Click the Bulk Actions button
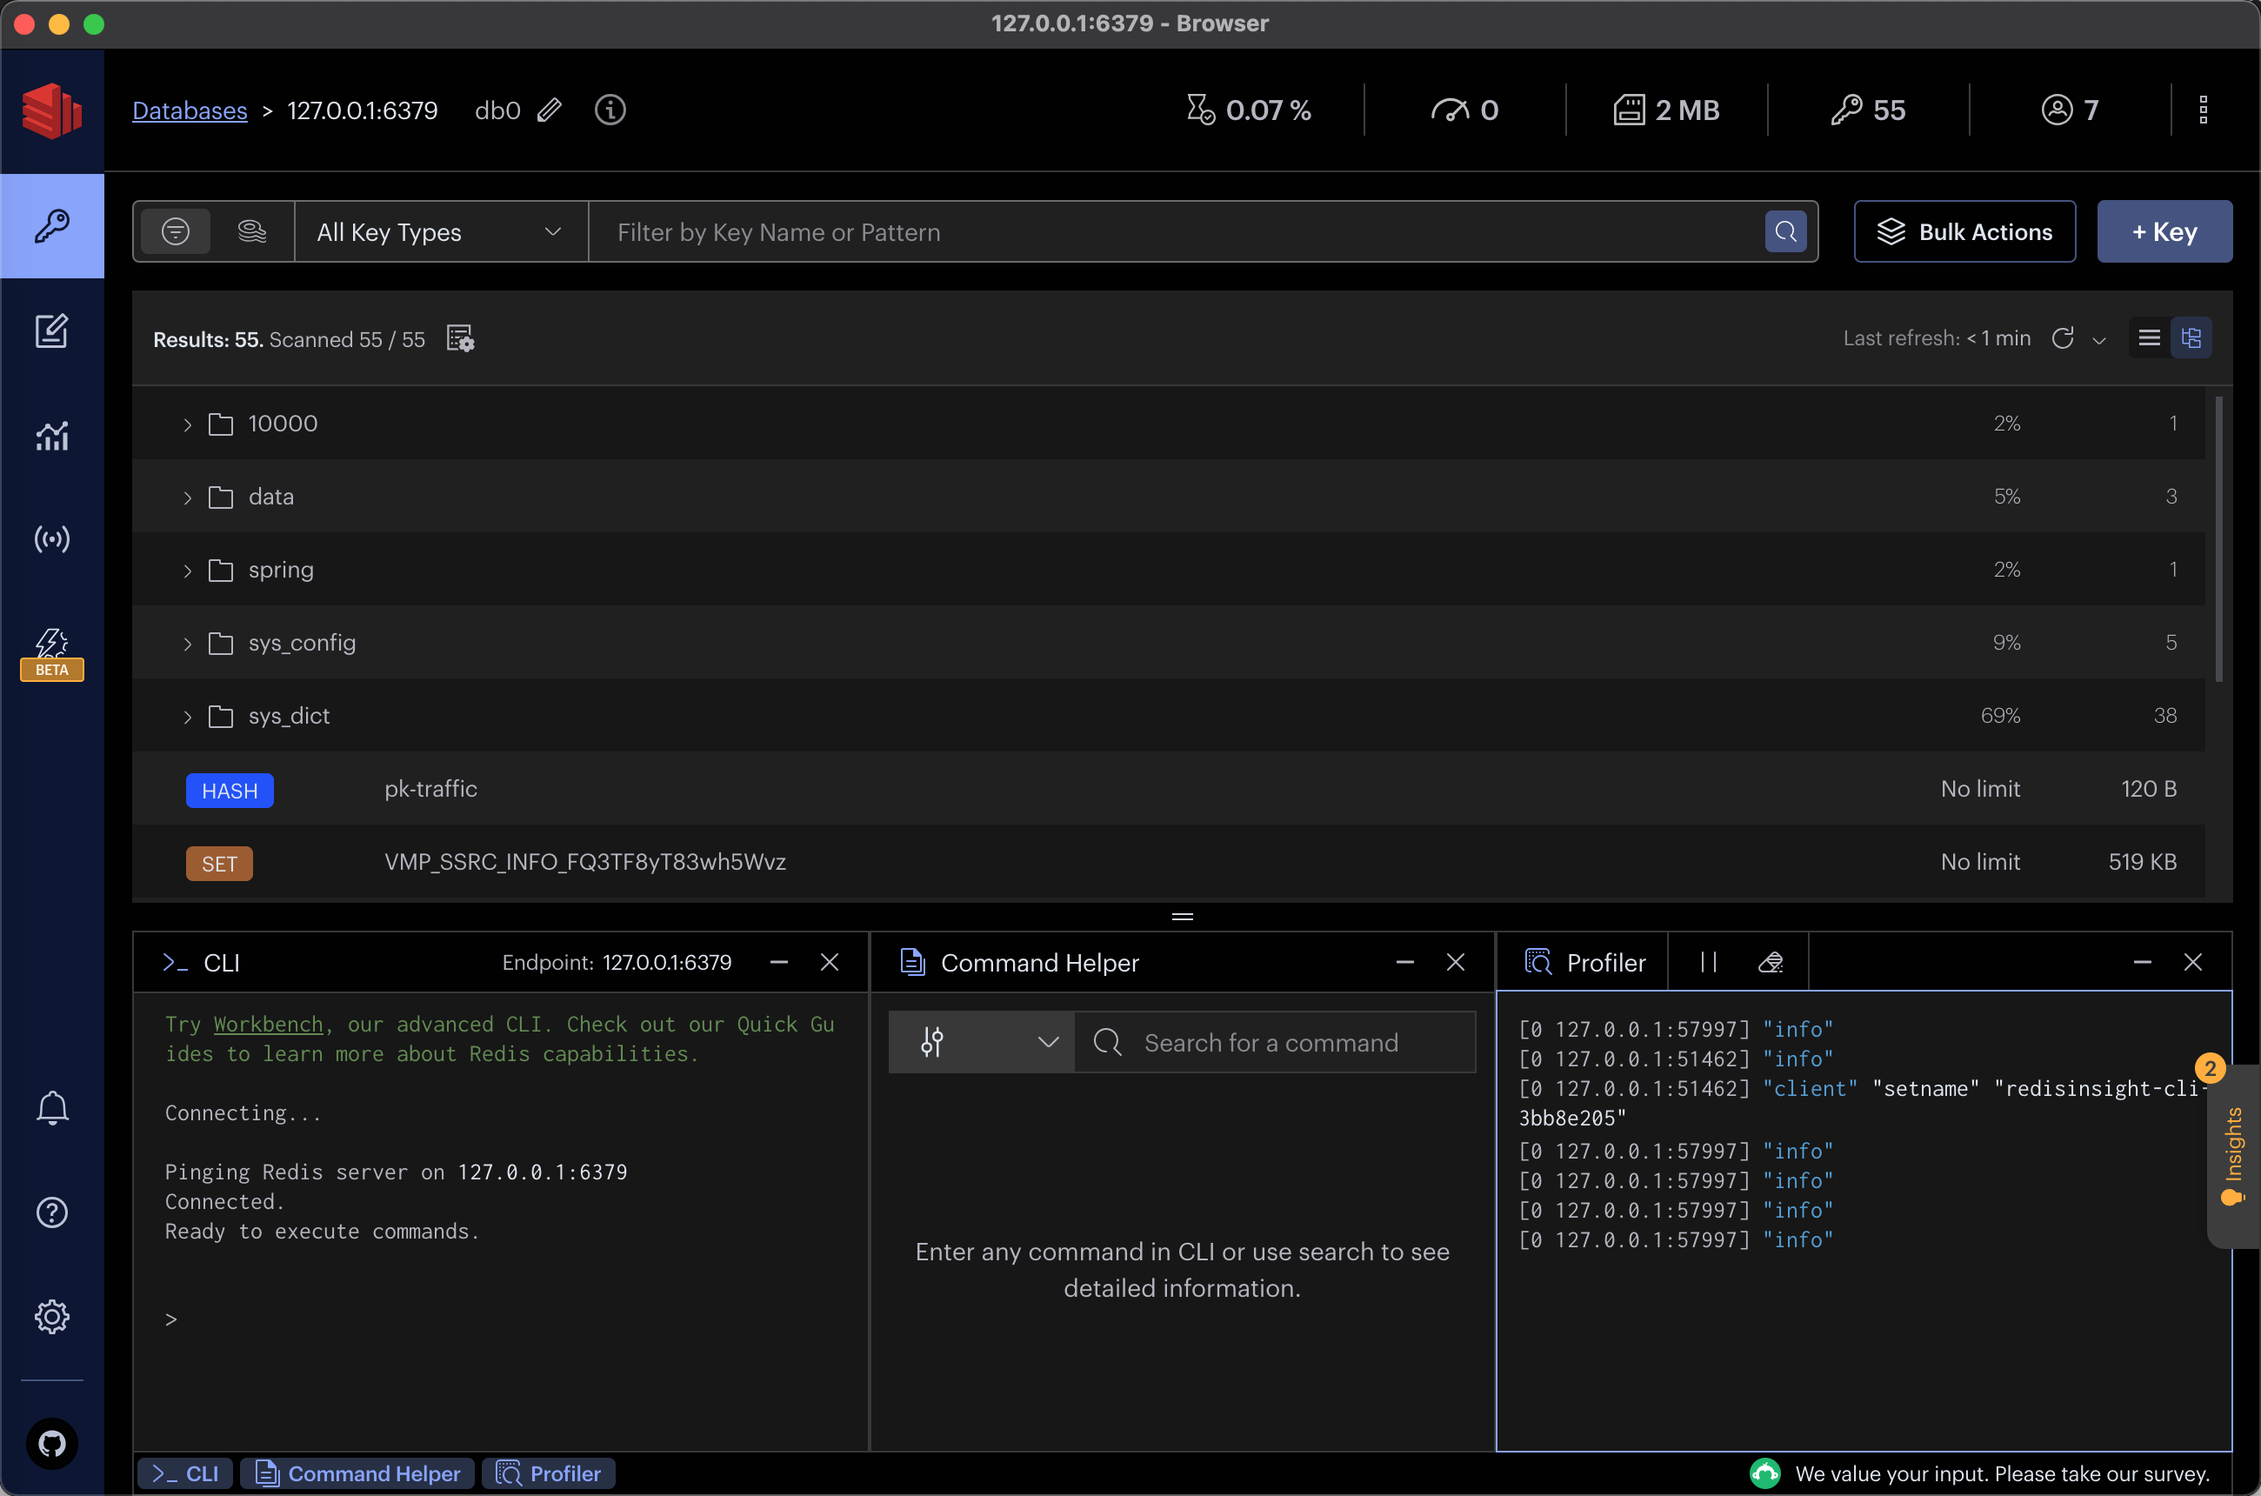Viewport: 2261px width, 1496px height. [x=1964, y=230]
